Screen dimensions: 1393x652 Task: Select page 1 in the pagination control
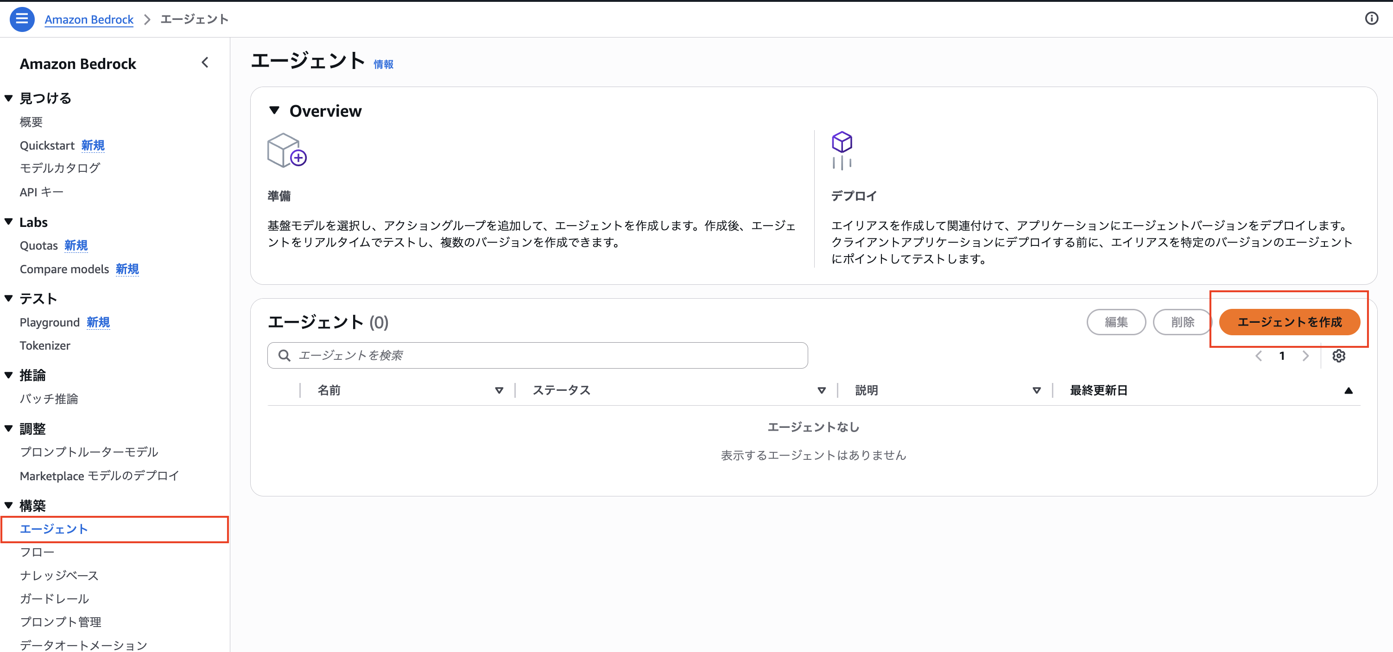pos(1282,356)
